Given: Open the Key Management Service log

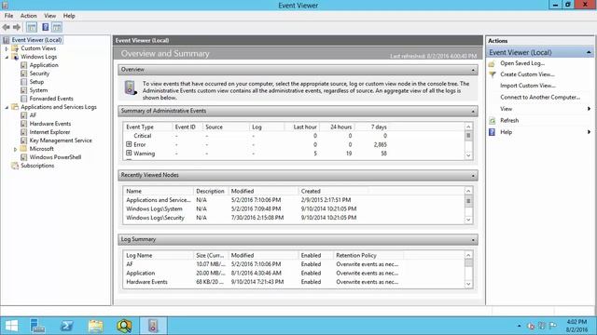Looking at the screenshot, I should [61, 141].
